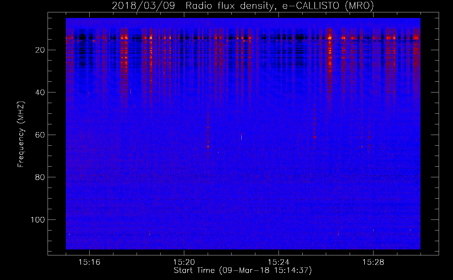
Task: Click the 100 MHz frequency tick label
Action: point(38,220)
